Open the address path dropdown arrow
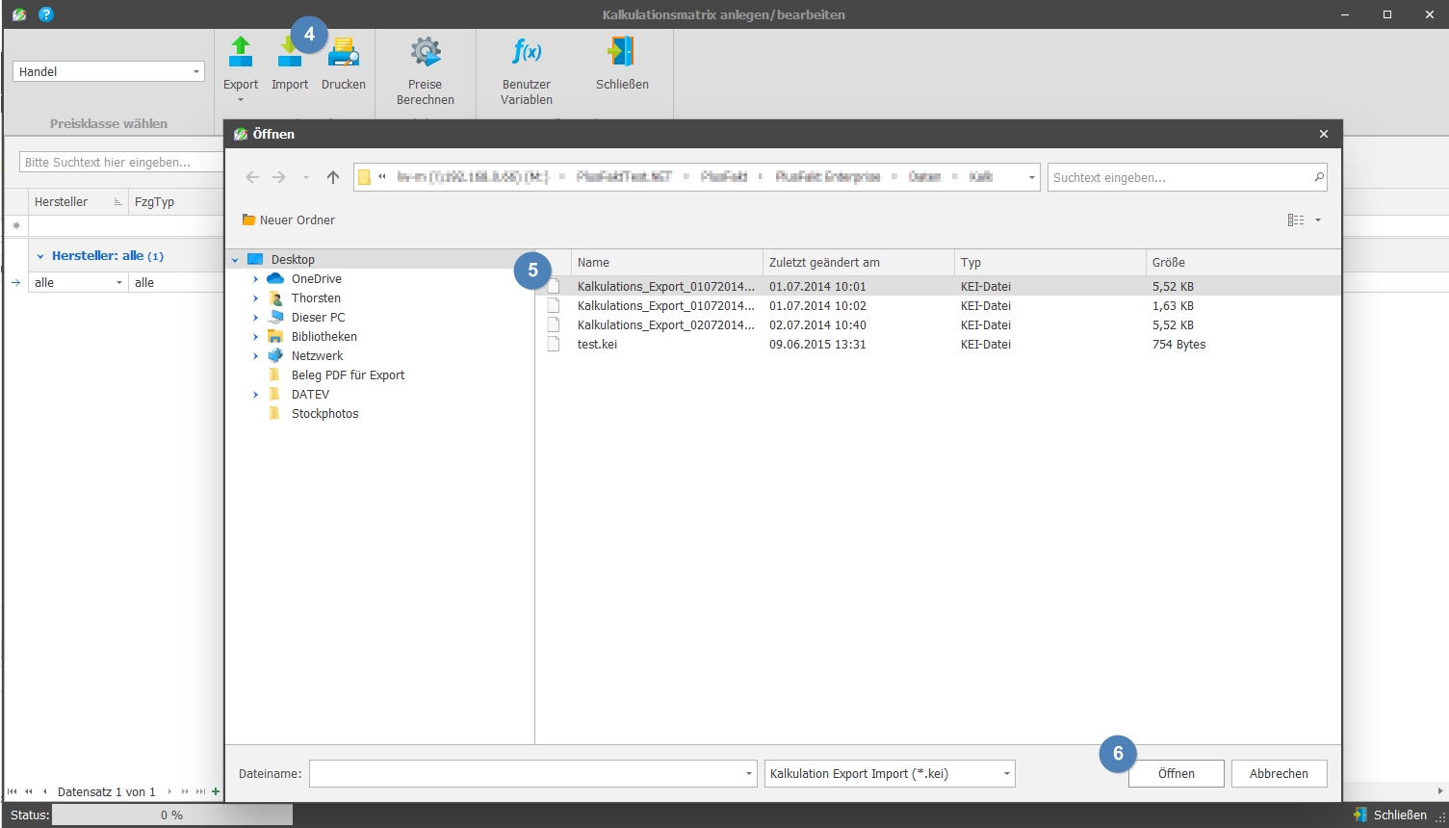1449x828 pixels. [1031, 177]
